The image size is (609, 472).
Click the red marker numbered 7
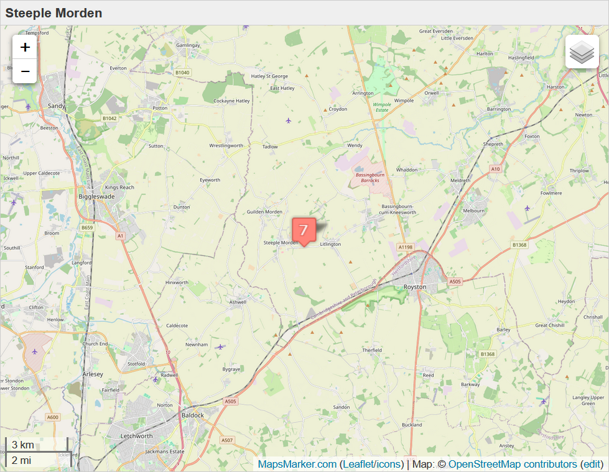304,232
